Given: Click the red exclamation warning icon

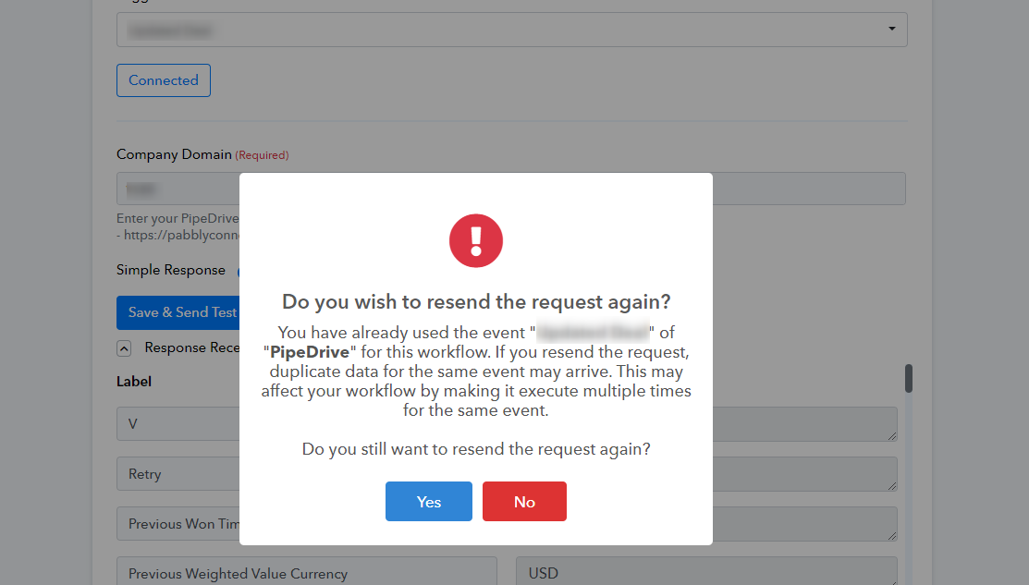Looking at the screenshot, I should [x=476, y=240].
